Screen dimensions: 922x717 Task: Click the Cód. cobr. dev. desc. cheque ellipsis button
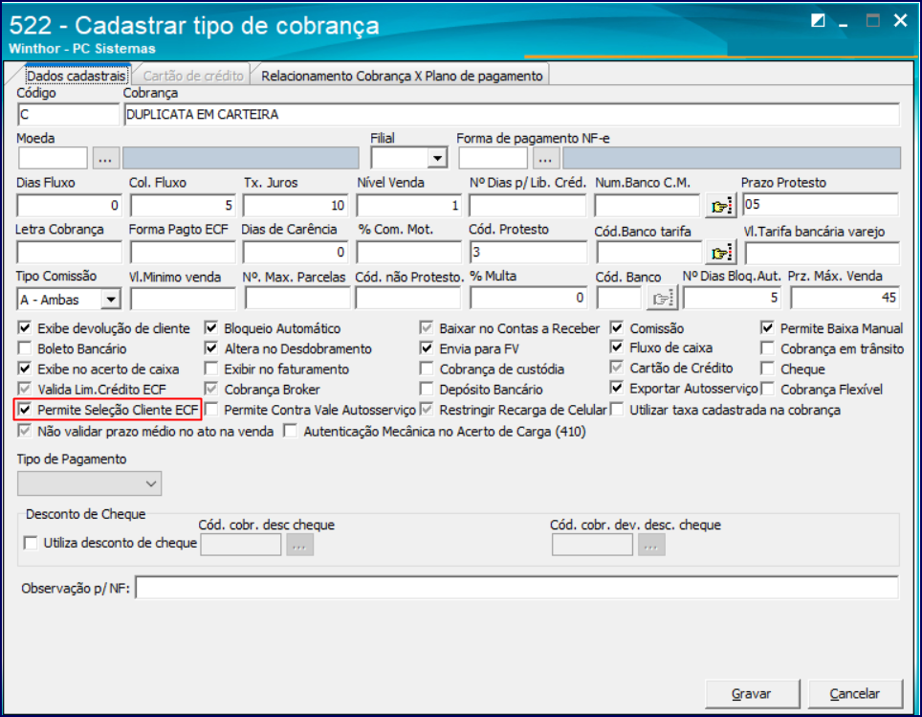[x=651, y=545]
